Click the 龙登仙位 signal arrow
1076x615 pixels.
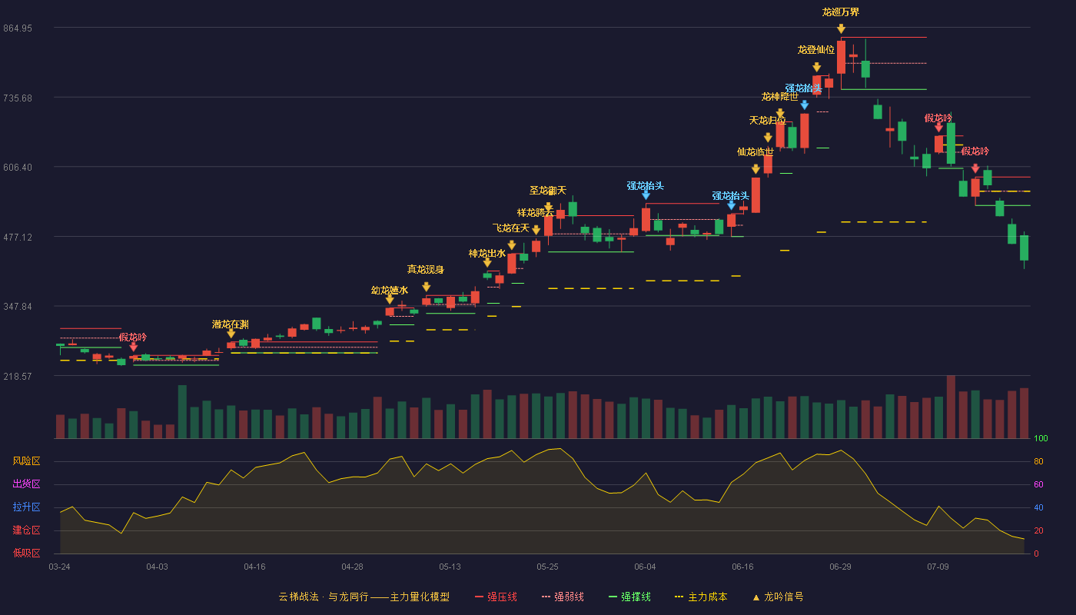click(x=816, y=68)
